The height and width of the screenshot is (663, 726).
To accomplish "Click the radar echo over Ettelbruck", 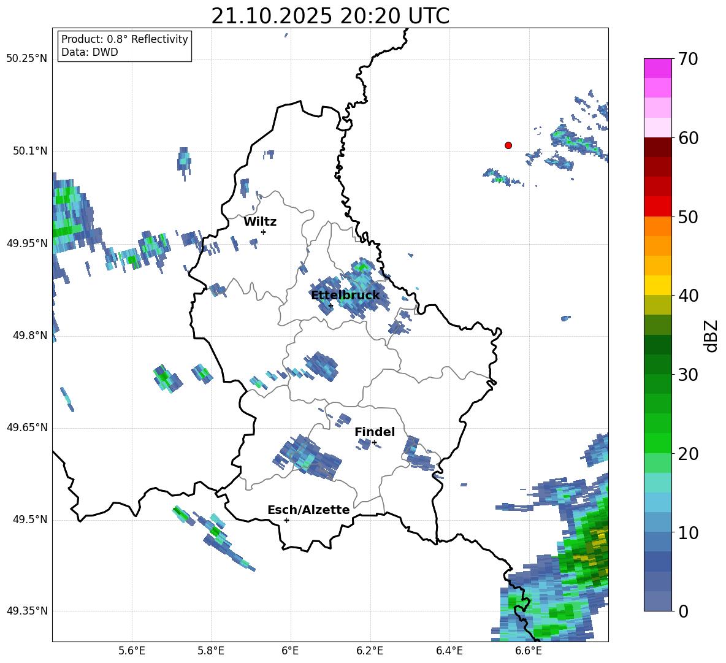I will pyautogui.click(x=351, y=291).
